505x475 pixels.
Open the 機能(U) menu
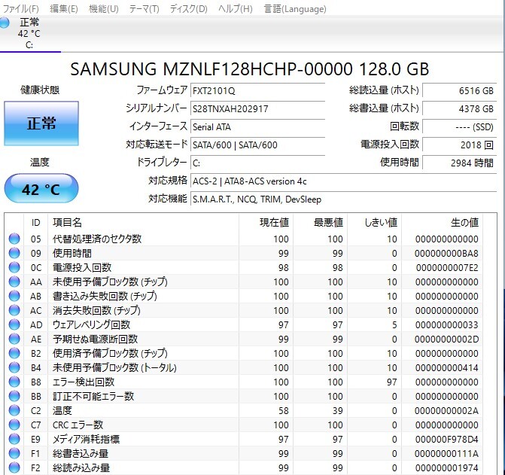click(103, 9)
